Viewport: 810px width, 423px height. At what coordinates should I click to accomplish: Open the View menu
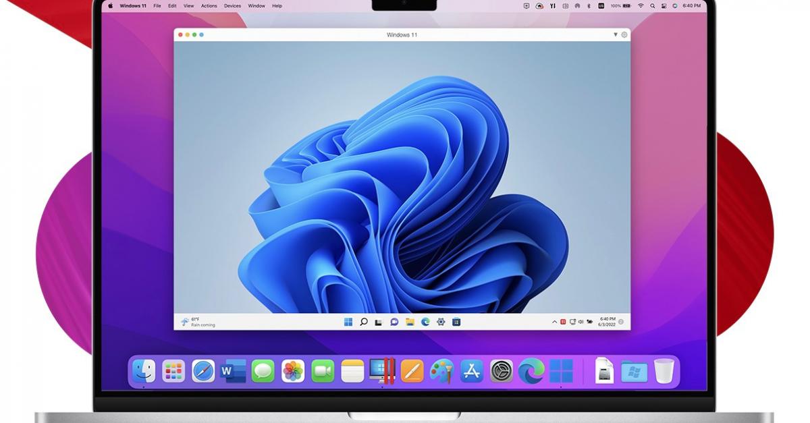(189, 5)
